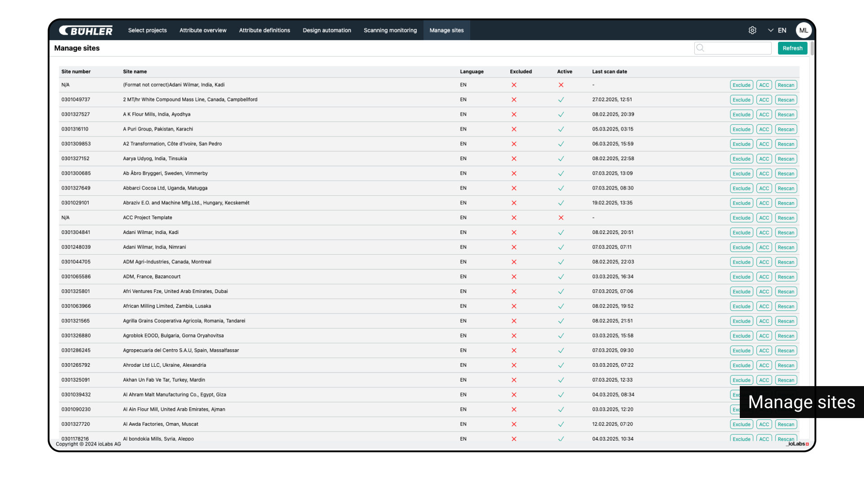Viewport: 864px width, 486px height.
Task: Exclude the Format not correct Adani row
Action: pos(741,85)
